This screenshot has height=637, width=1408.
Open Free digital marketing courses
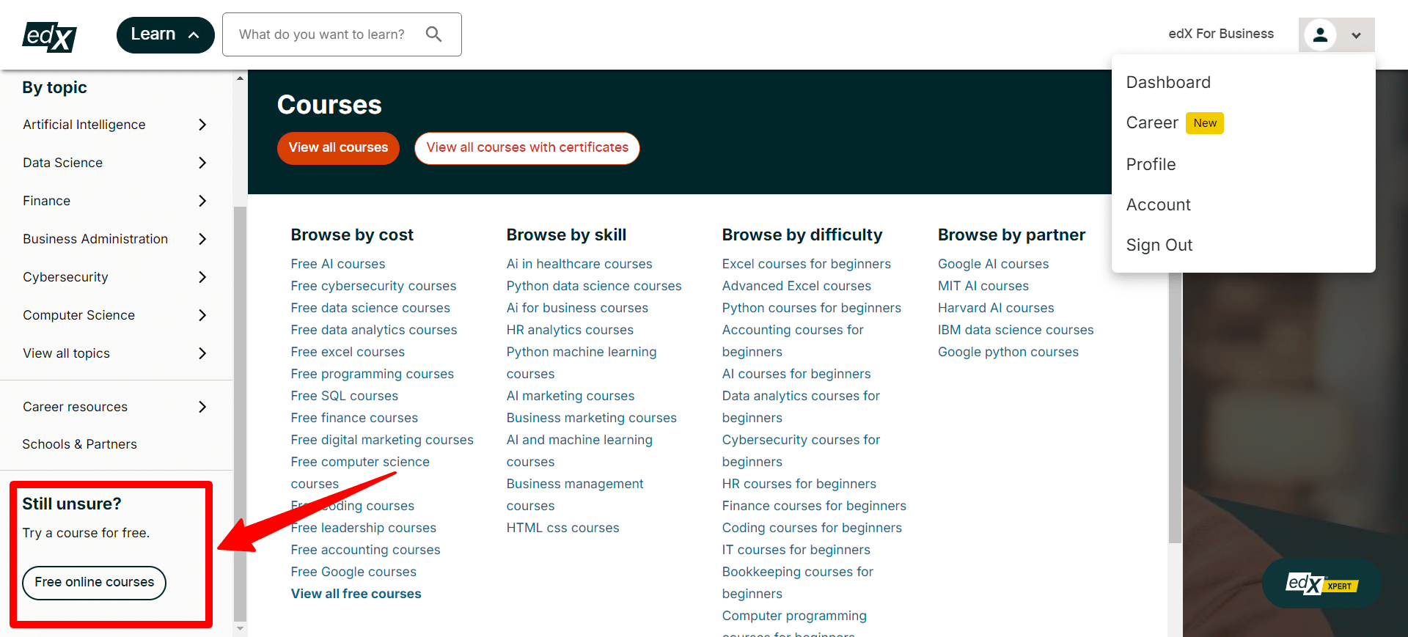pyautogui.click(x=382, y=440)
